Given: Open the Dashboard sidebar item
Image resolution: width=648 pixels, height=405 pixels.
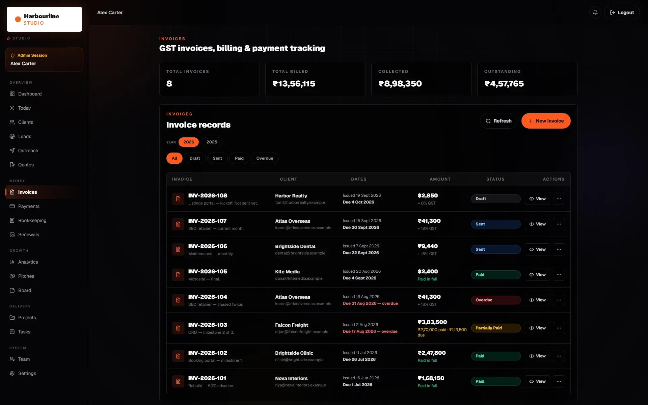Looking at the screenshot, I should pyautogui.click(x=44, y=94).
